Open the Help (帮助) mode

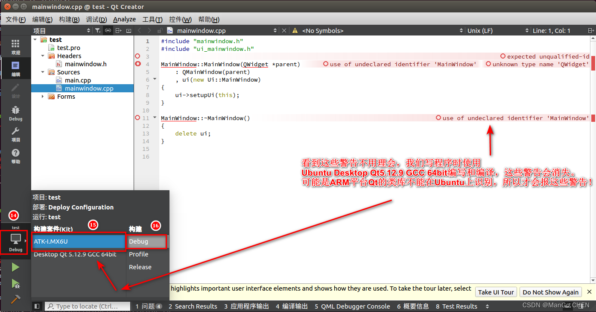[15, 156]
